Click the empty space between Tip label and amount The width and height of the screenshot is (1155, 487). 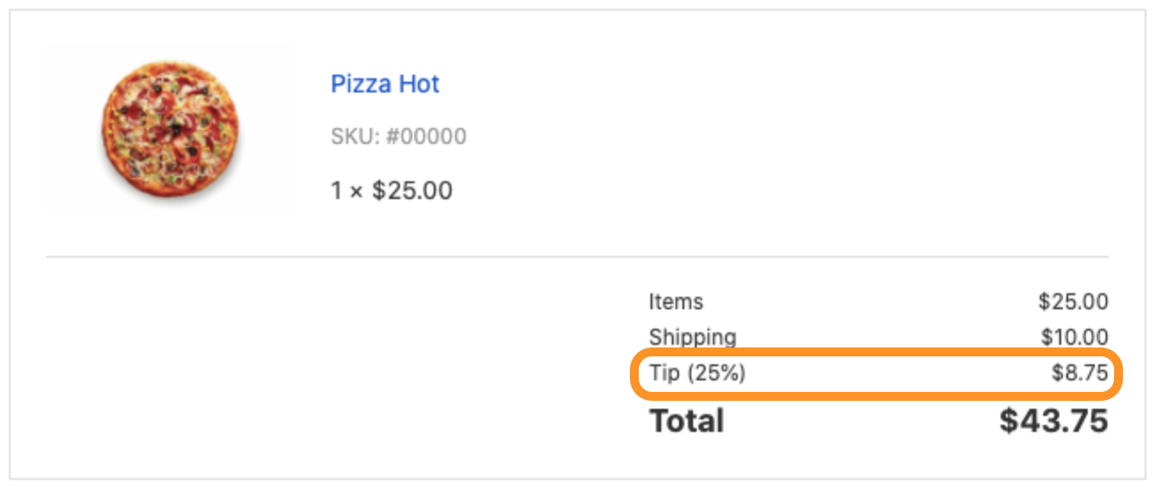coord(888,373)
